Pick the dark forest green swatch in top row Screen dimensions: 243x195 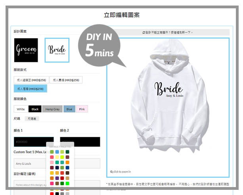[x=67, y=152]
